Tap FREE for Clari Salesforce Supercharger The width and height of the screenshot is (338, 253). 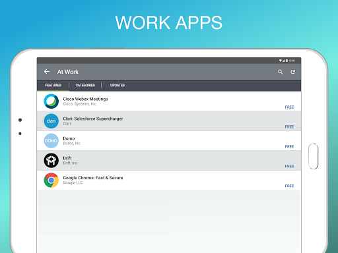[289, 127]
